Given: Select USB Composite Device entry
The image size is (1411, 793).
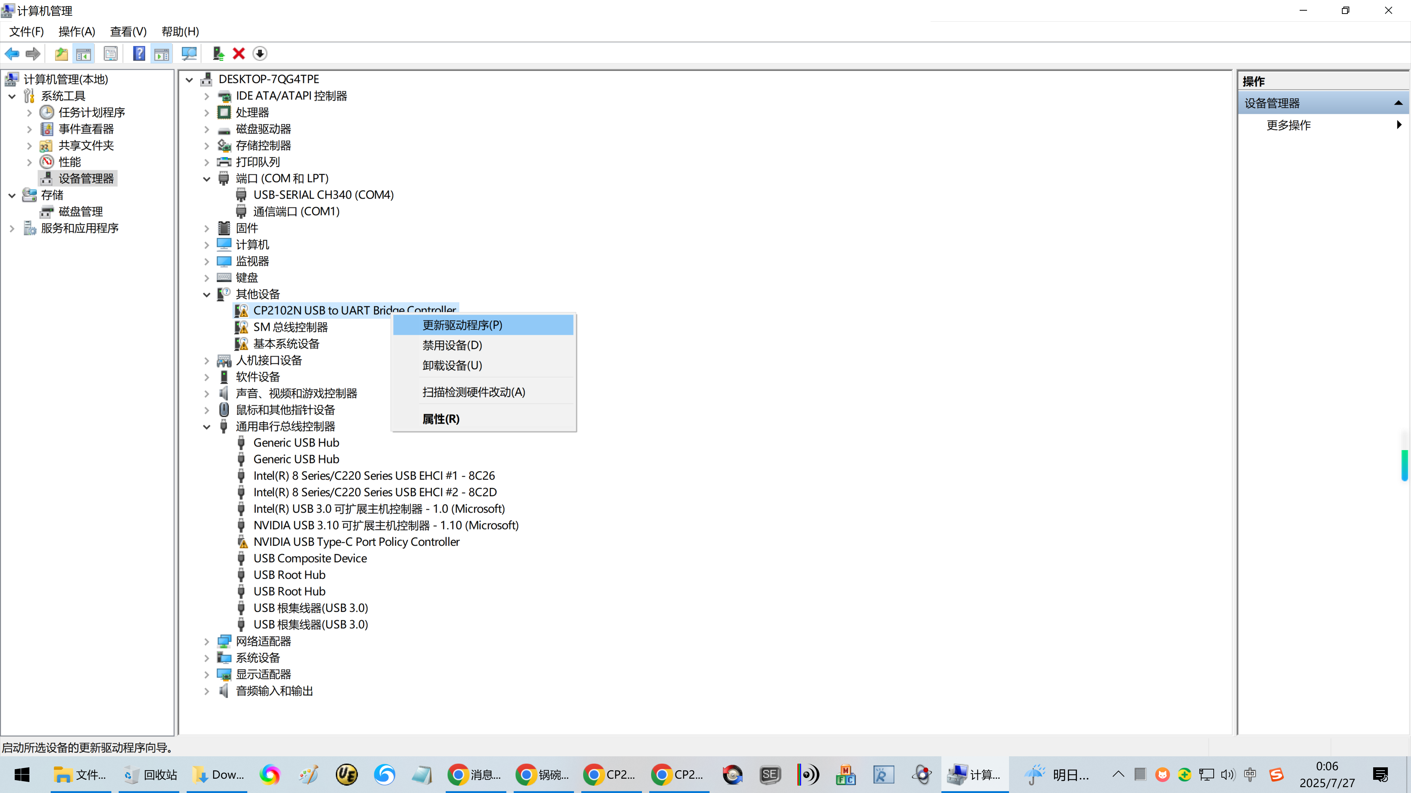Looking at the screenshot, I should pos(310,558).
